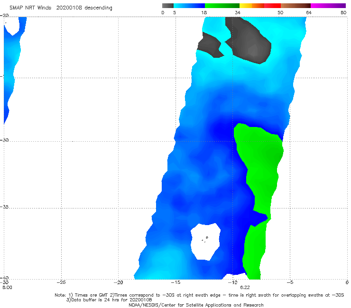Image resolution: width=351 pixels, height=308 pixels.
Task: Click the longitude label '-15'
Action: point(175,282)
